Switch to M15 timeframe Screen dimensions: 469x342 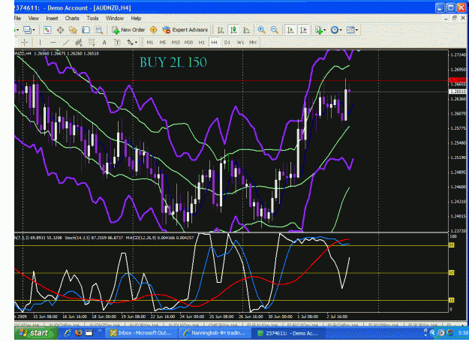pyautogui.click(x=176, y=43)
